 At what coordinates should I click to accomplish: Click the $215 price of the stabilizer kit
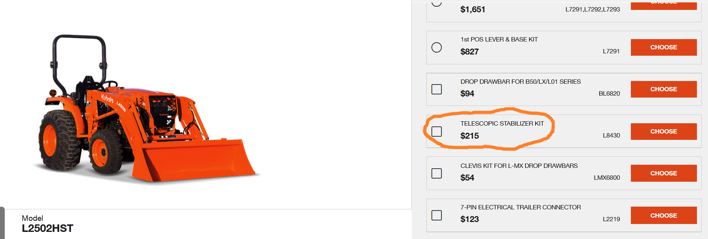point(469,136)
